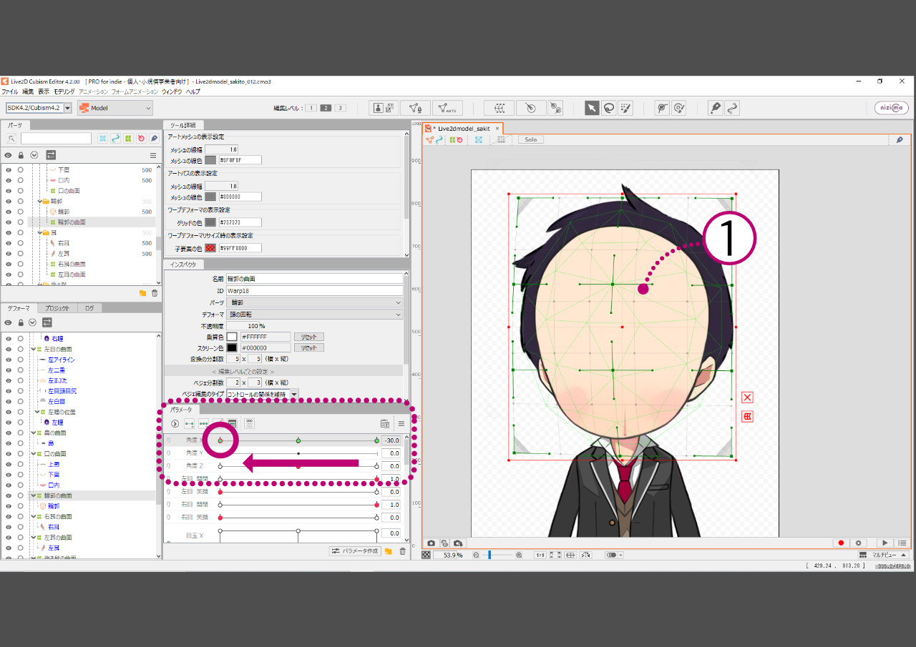Click the 1:1 zoom button
Viewport: 916px width, 647px height.
(540, 555)
